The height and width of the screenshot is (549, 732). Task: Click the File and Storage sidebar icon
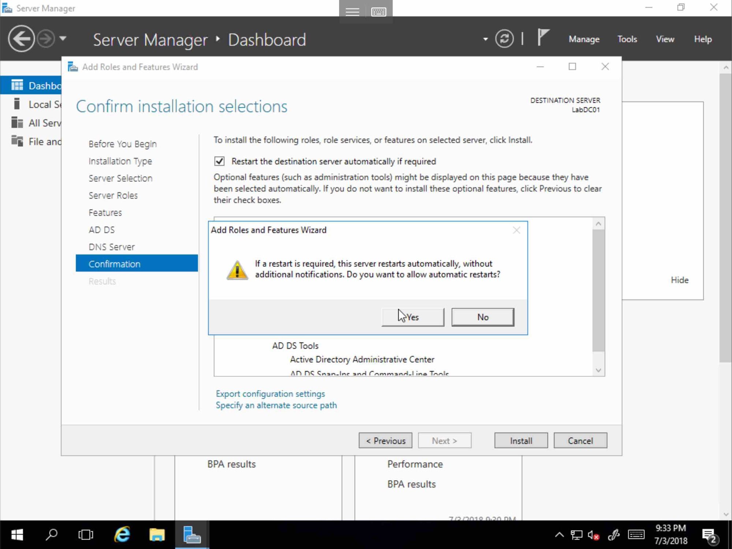[17, 140]
